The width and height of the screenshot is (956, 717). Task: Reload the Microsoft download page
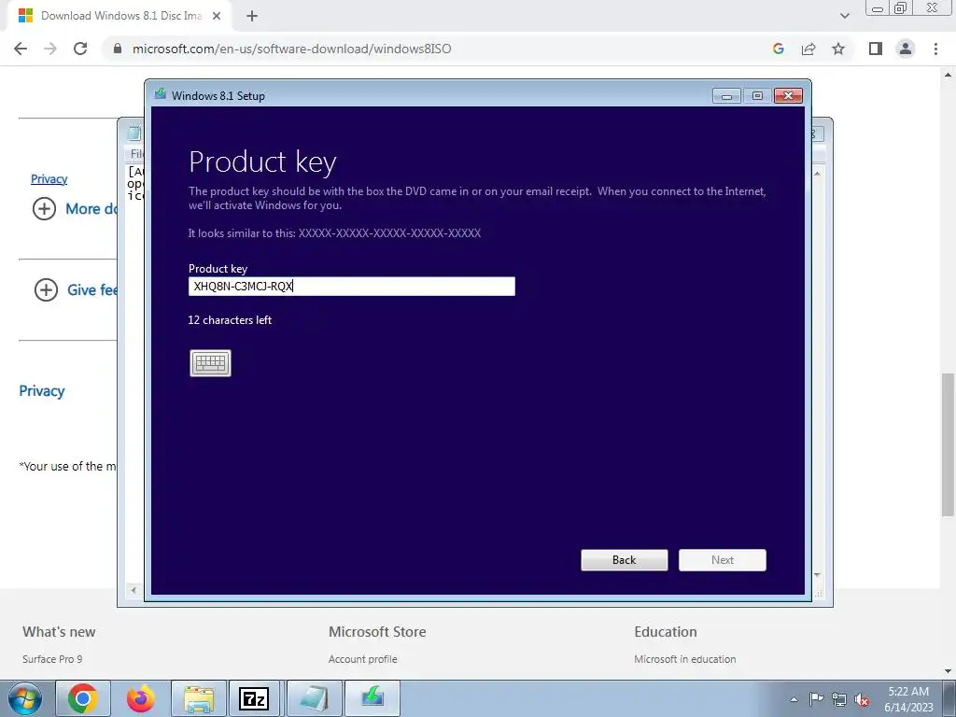coord(80,49)
